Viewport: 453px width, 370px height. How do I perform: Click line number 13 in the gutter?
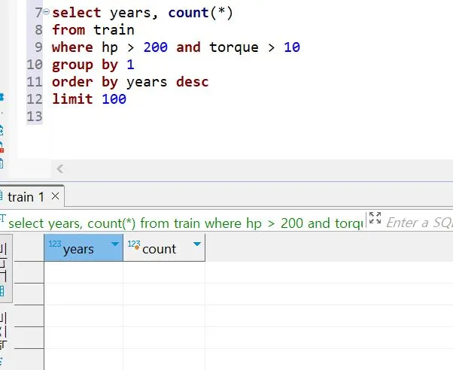point(35,117)
